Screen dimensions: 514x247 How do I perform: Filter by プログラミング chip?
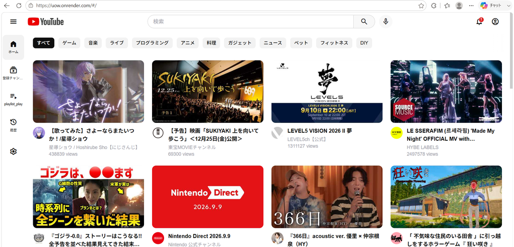tap(152, 43)
